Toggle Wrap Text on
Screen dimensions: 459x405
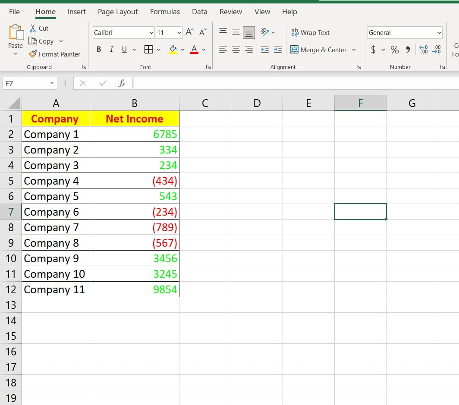(x=311, y=32)
